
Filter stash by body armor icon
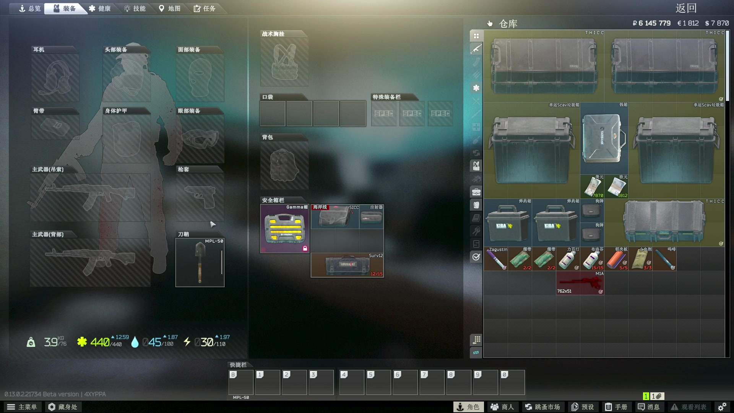pyautogui.click(x=476, y=205)
